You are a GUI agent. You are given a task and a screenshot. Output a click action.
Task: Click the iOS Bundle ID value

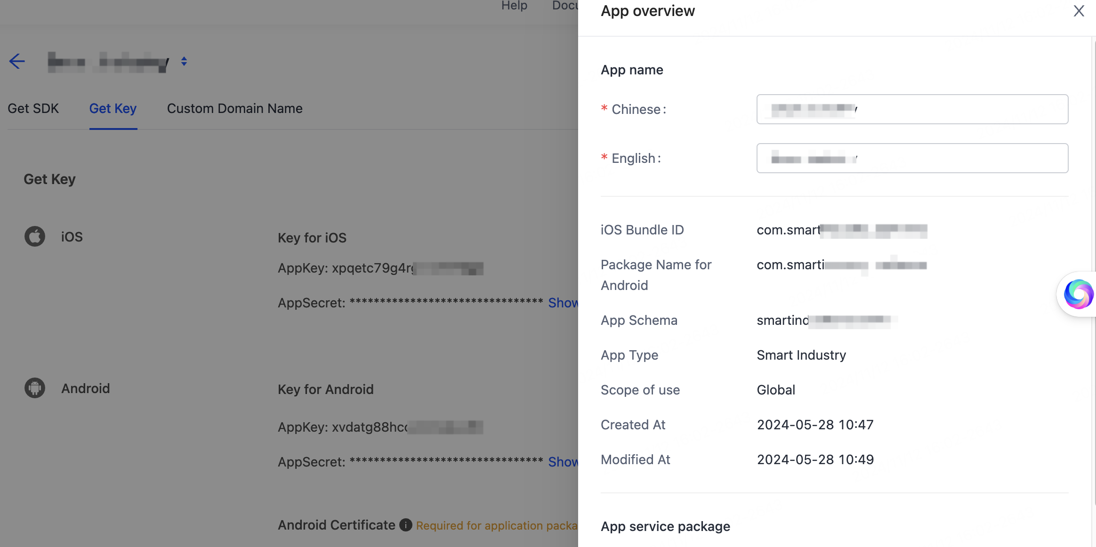pyautogui.click(x=842, y=230)
